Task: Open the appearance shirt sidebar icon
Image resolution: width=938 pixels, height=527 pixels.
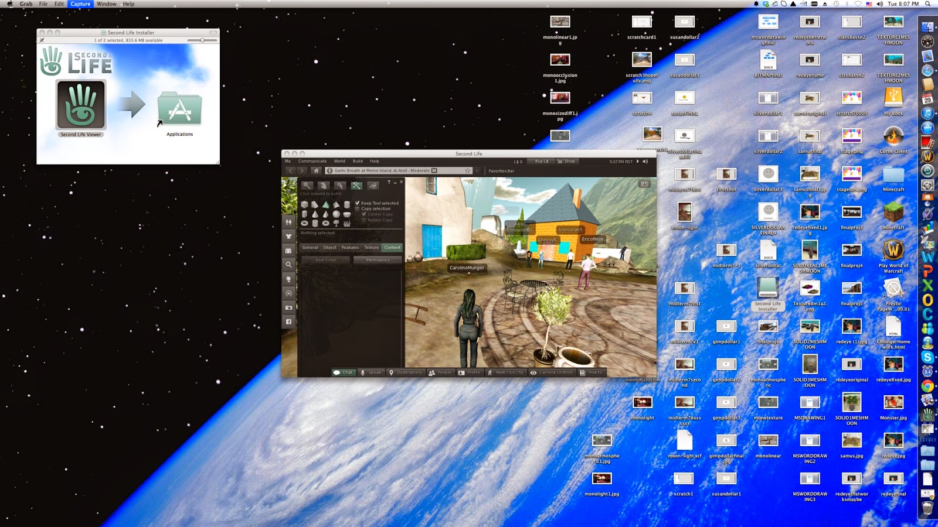Action: (x=288, y=236)
